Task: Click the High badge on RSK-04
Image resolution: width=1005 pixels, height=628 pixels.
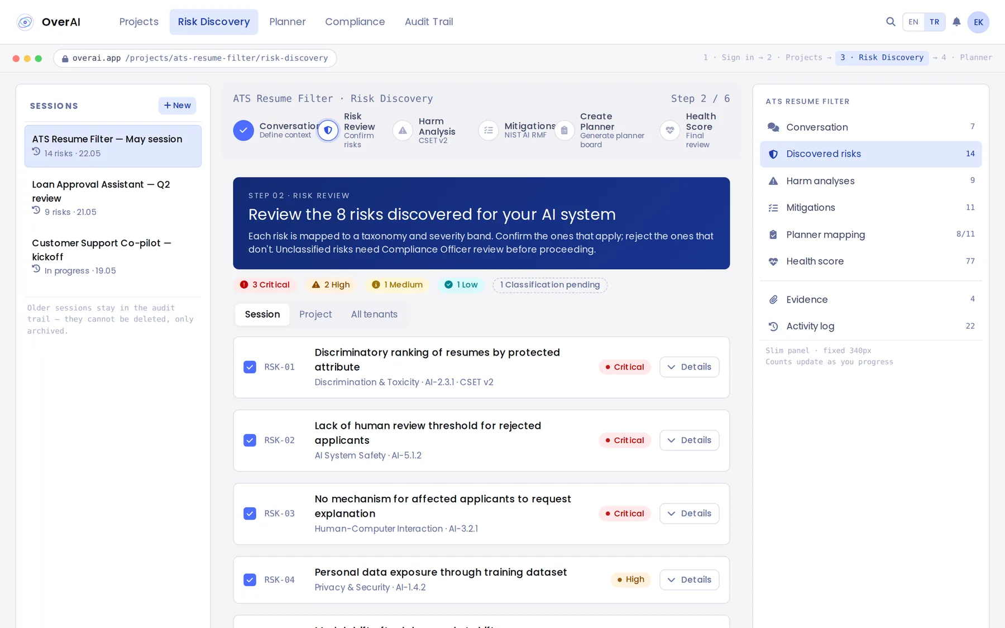Action: (x=630, y=580)
